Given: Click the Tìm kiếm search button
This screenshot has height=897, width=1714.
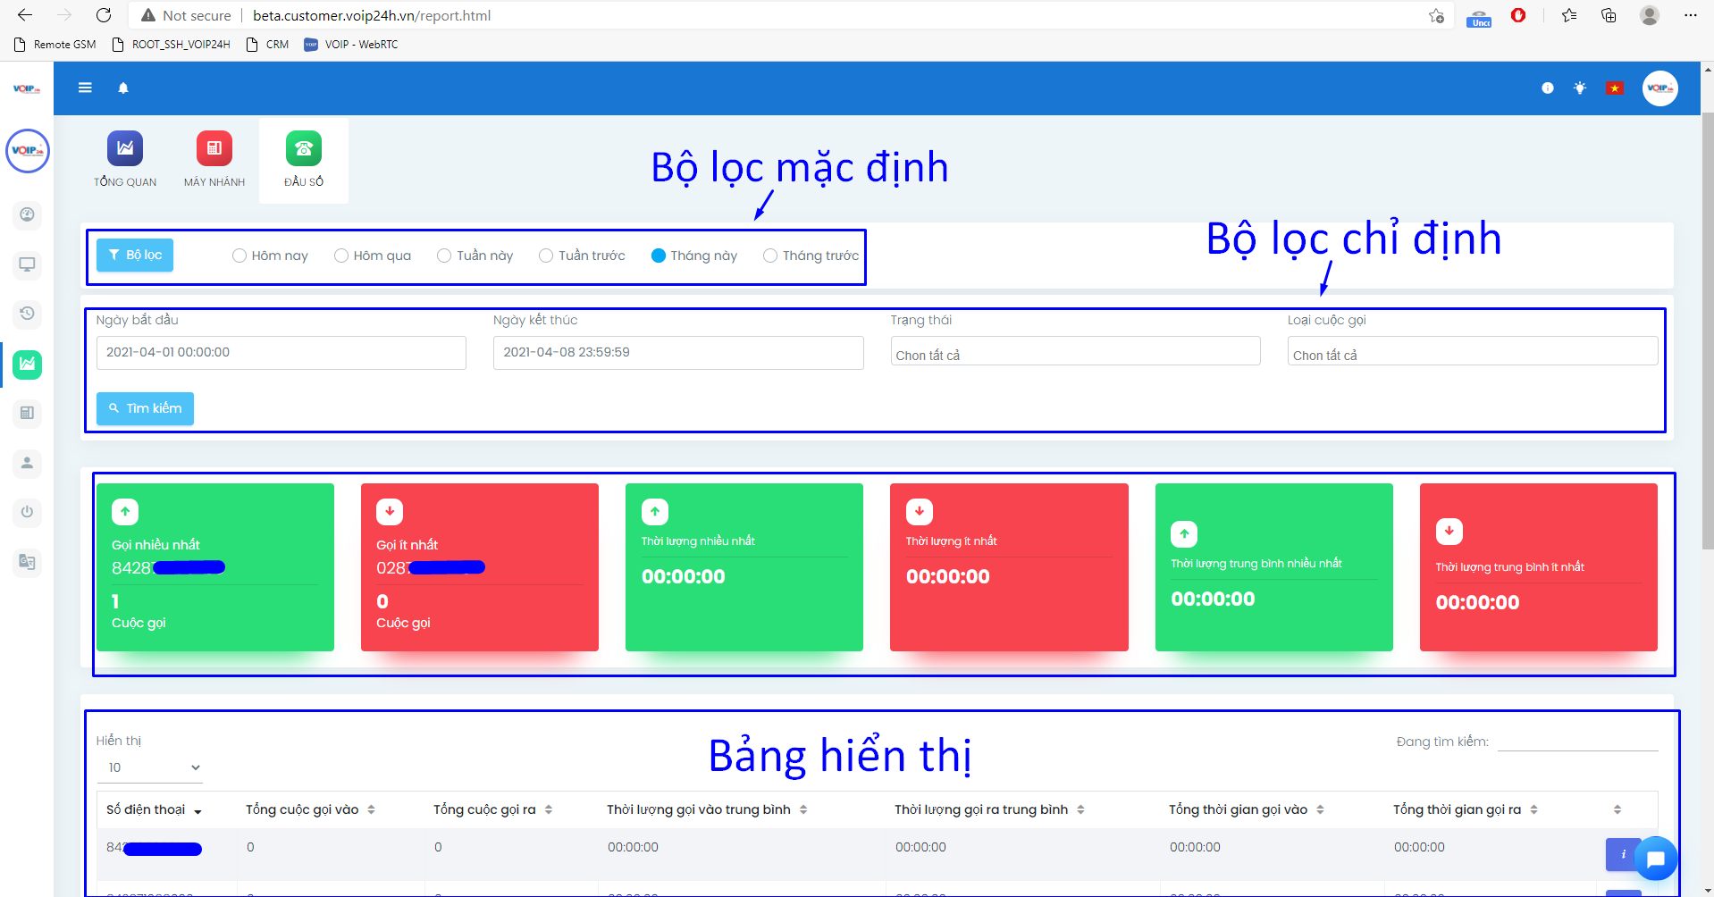Looking at the screenshot, I should 145,408.
